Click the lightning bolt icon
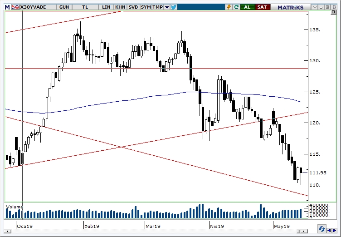 coord(229,7)
